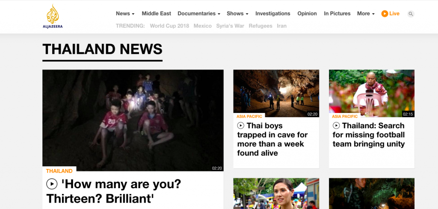438x209 pixels.
Task: Click play icon beside 'How many are you?' headline
Action: coord(52,184)
